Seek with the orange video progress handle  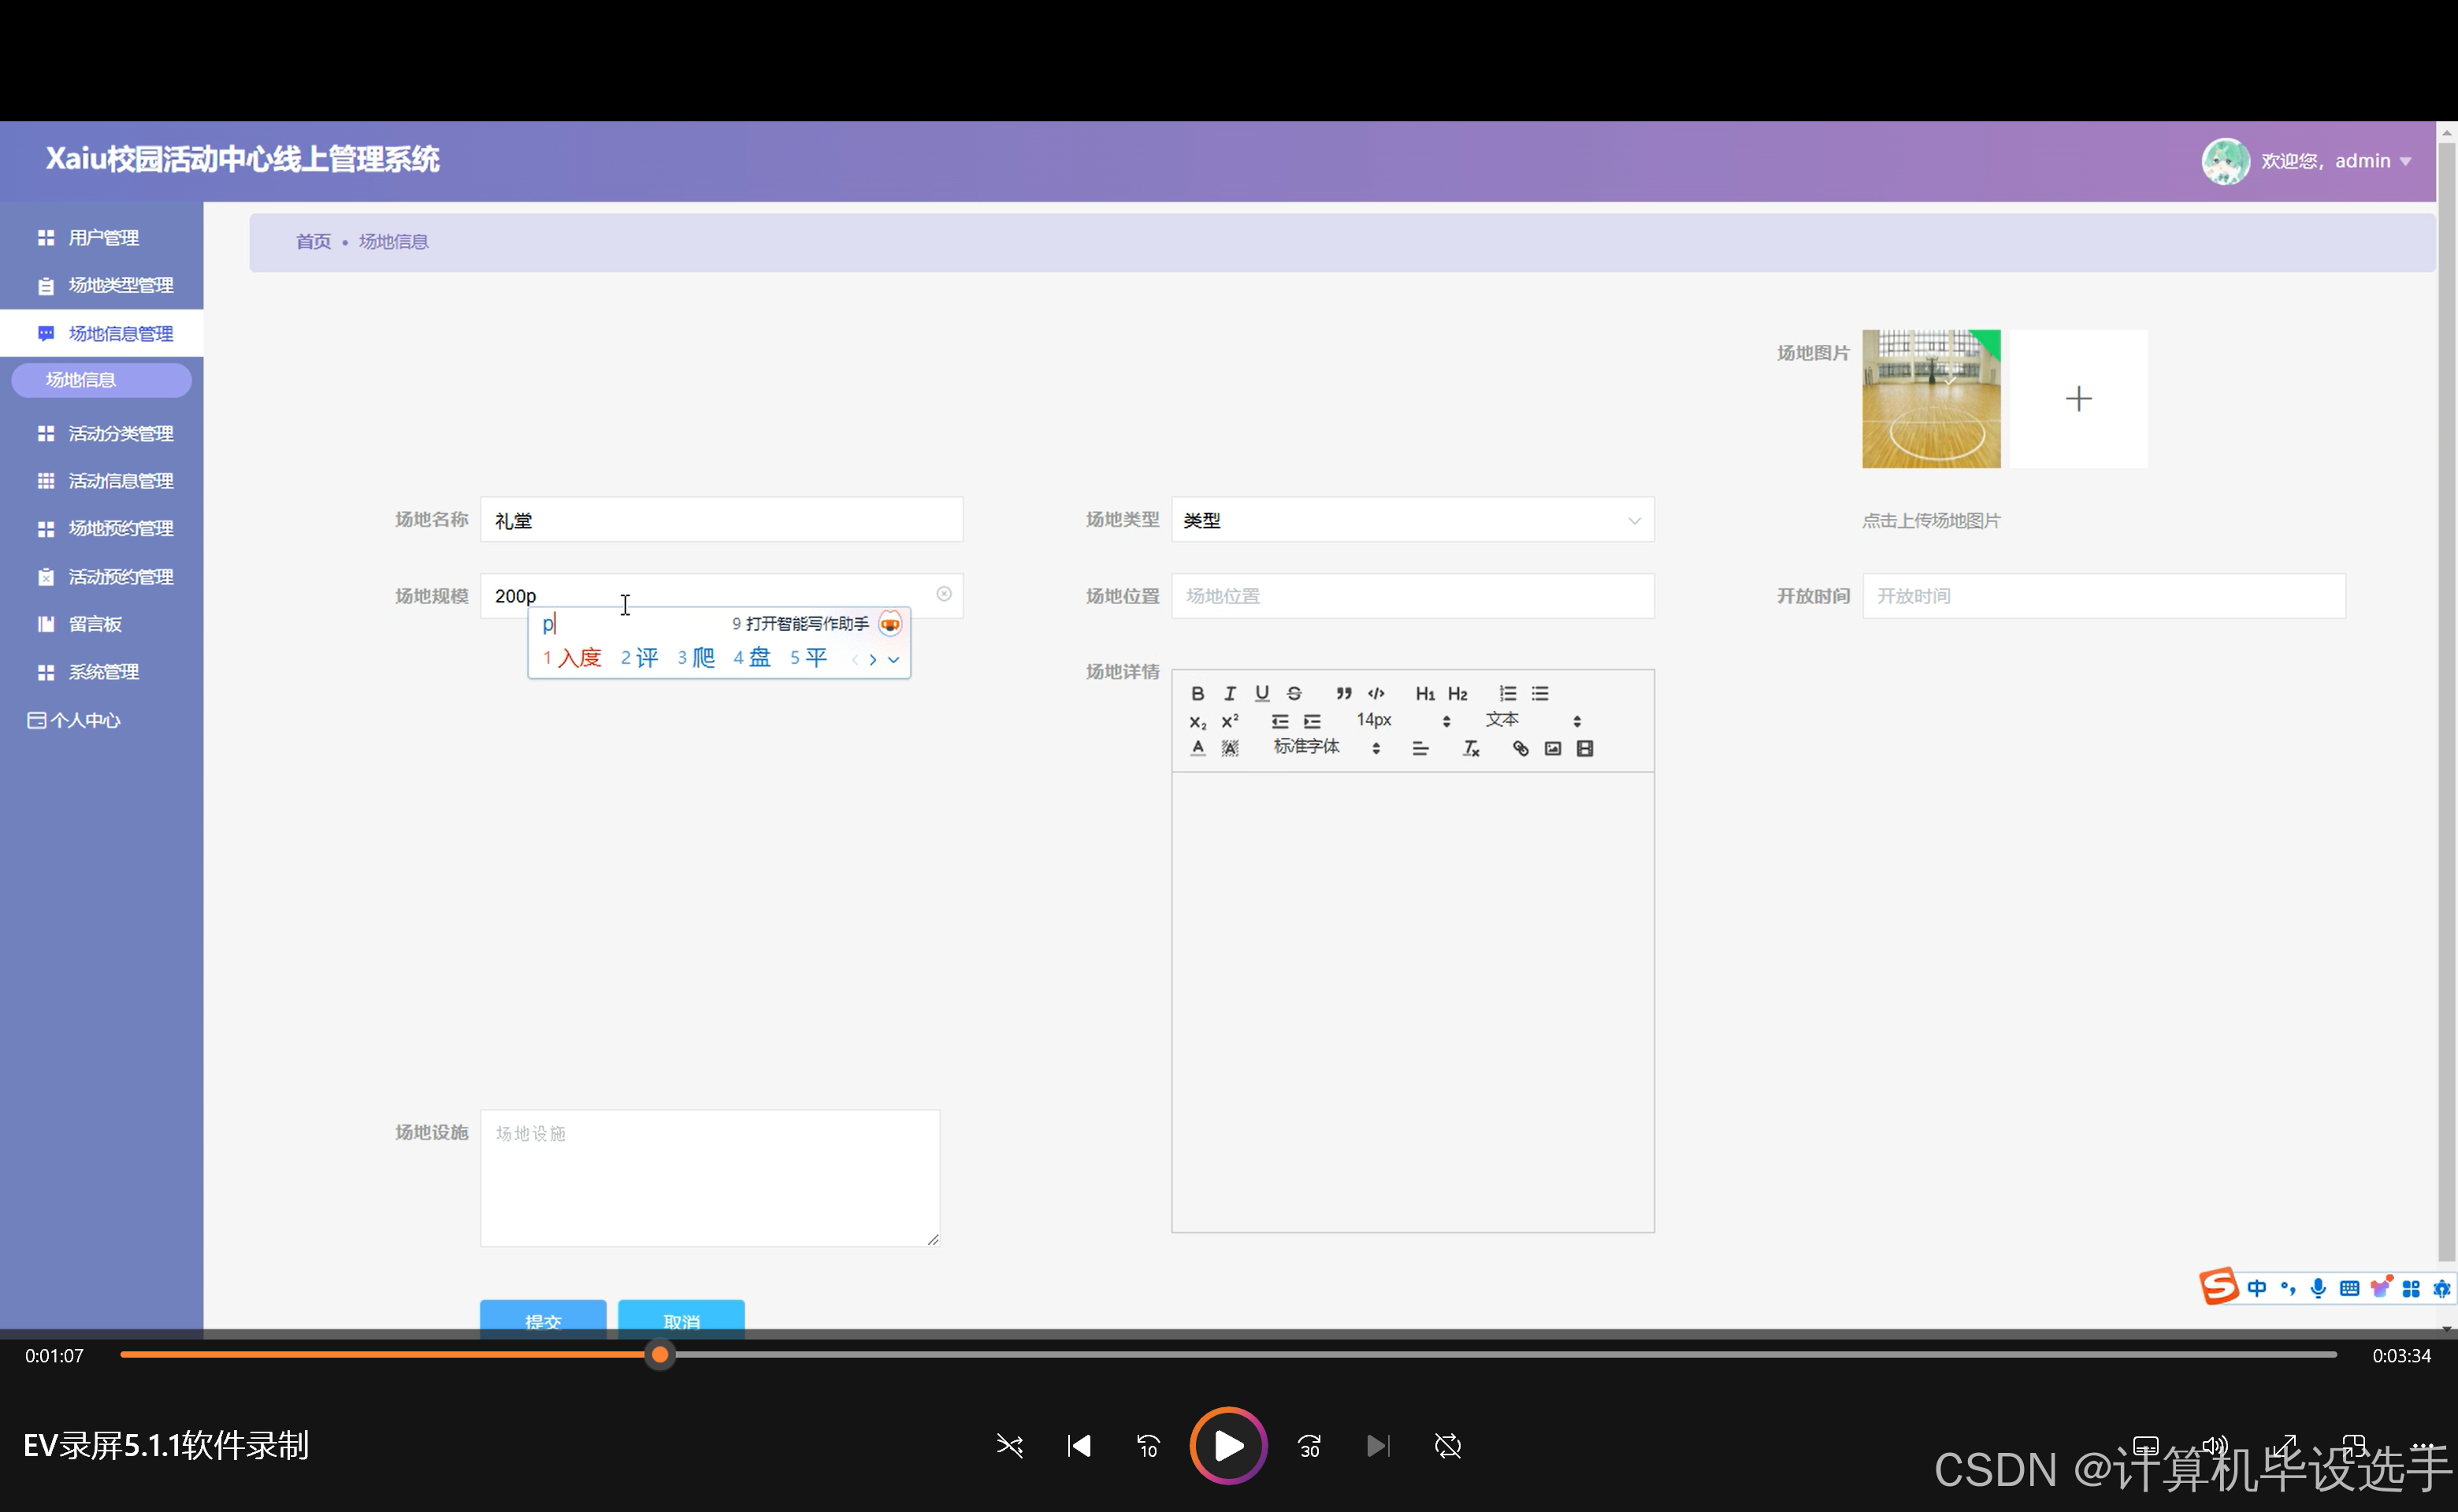click(659, 1355)
